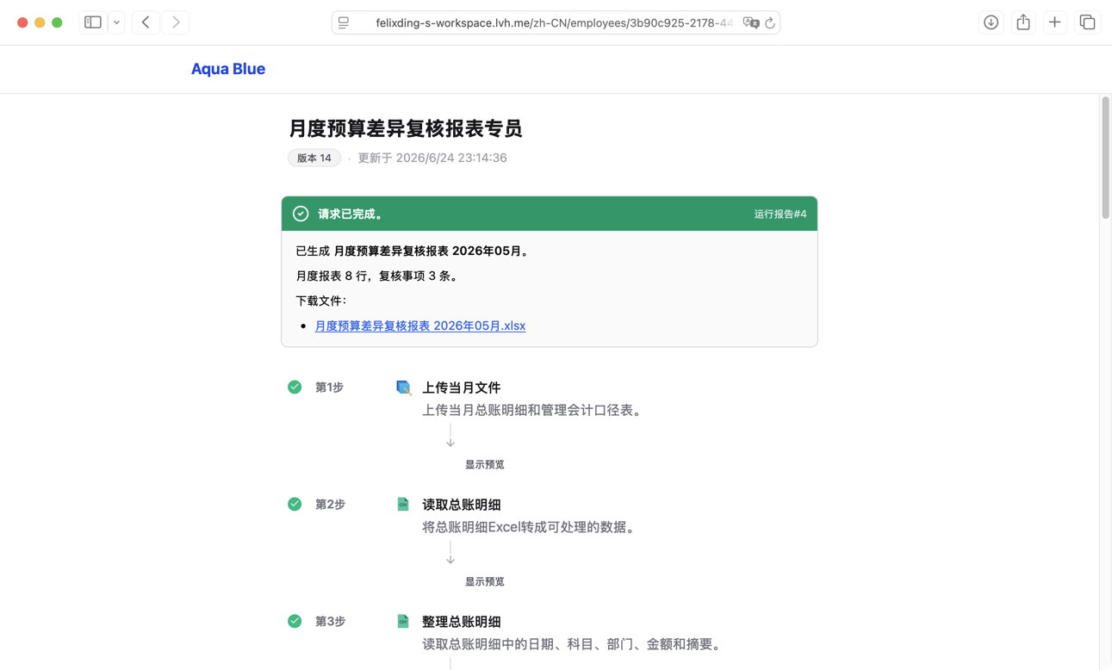Focus the URL address field
The height and width of the screenshot is (670, 1112).
click(x=555, y=22)
